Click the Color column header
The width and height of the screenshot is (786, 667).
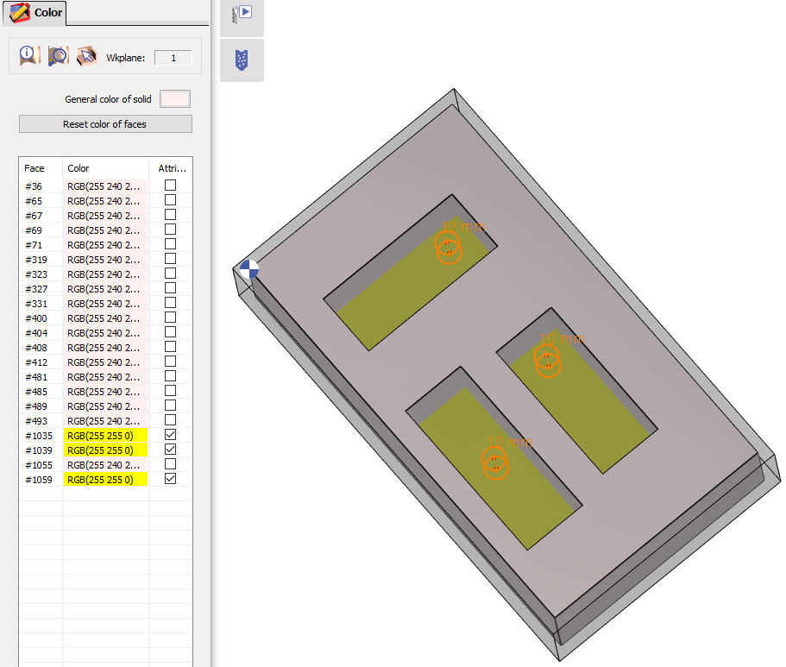pos(79,168)
